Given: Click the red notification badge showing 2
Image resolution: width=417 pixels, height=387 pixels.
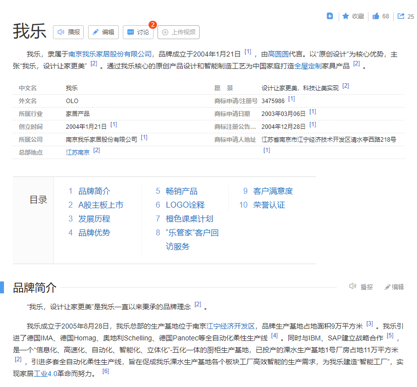Looking at the screenshot, I should pos(153,25).
